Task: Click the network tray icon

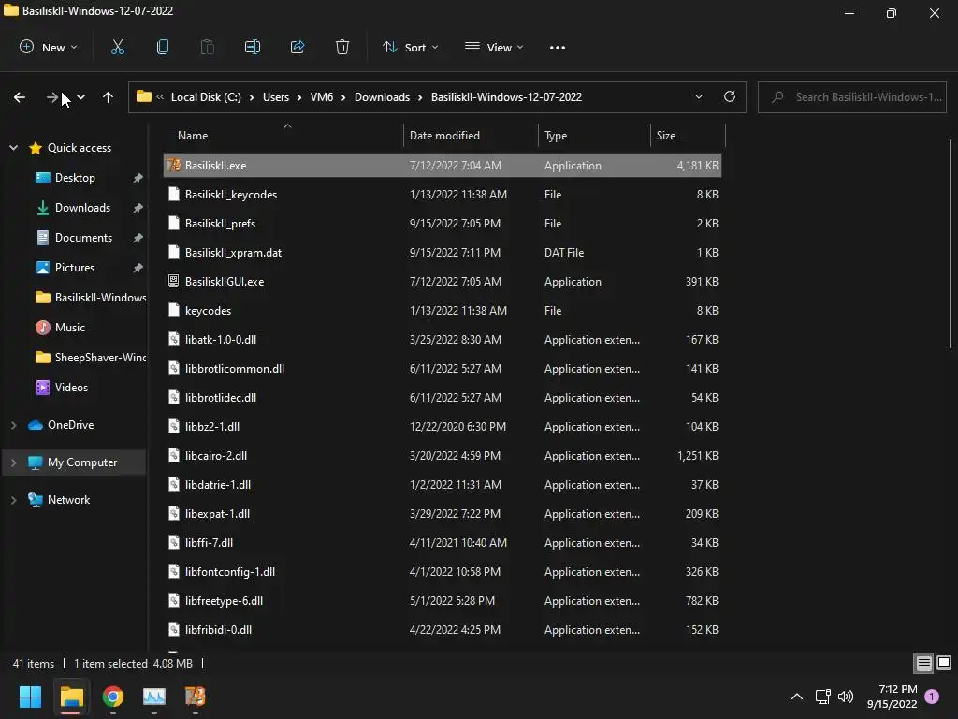Action: (x=823, y=697)
